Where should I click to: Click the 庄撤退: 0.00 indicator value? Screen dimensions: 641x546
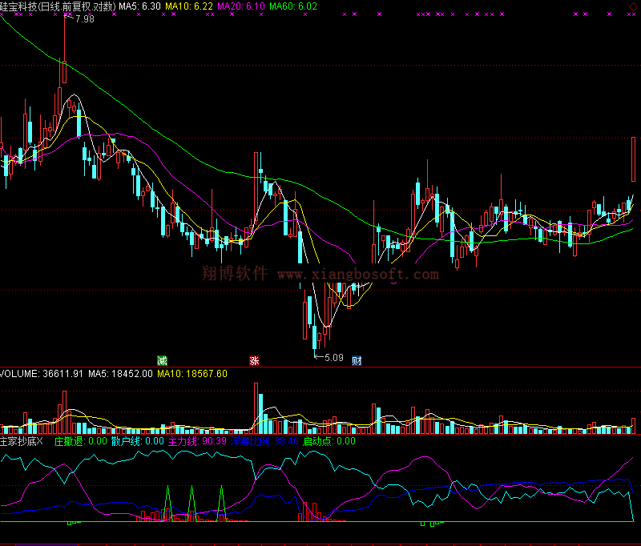pyautogui.click(x=81, y=441)
